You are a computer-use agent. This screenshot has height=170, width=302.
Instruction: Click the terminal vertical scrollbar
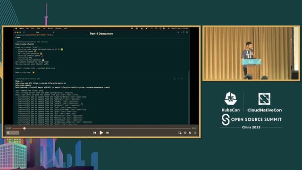189,97
